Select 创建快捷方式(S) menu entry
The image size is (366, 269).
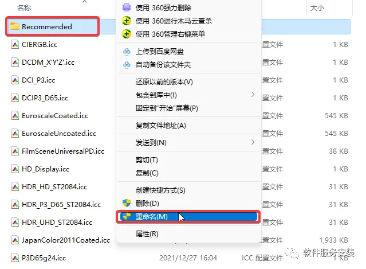click(160, 190)
